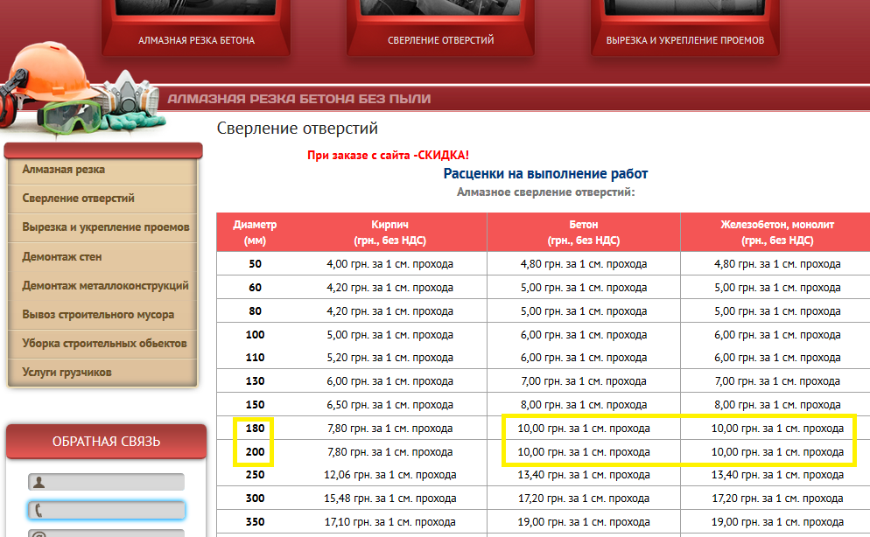The width and height of the screenshot is (870, 537).
Task: Open 'Алмазная резка бетона' top banner
Action: pyautogui.click(x=196, y=40)
